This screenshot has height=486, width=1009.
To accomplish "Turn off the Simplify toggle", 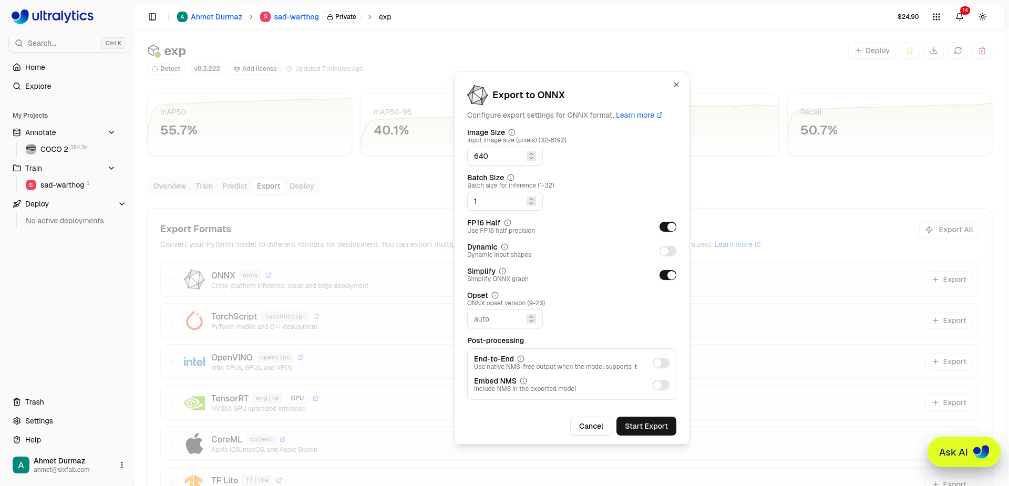I will (668, 275).
